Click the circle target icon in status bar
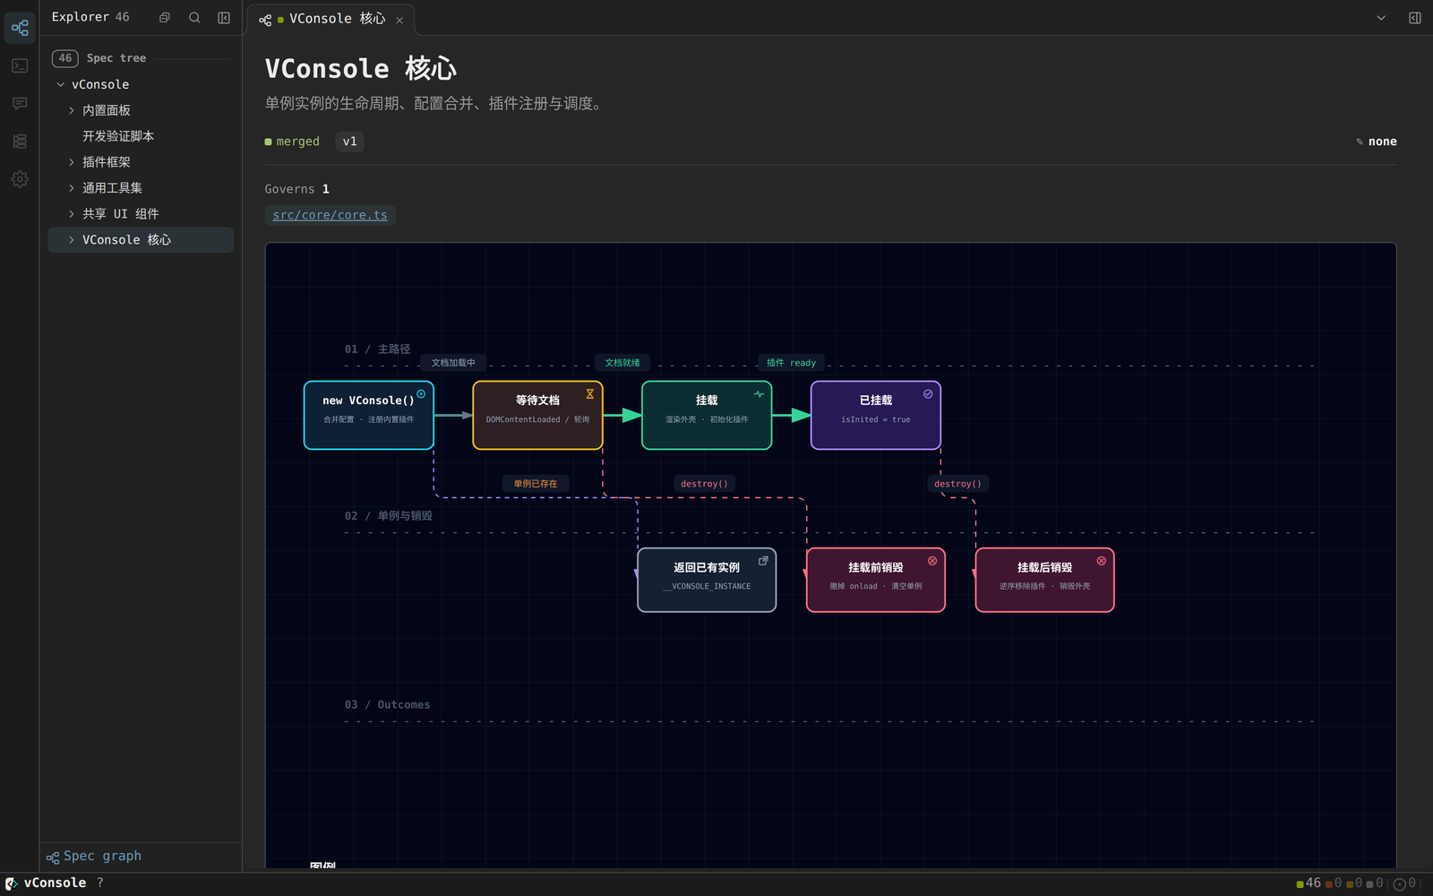The width and height of the screenshot is (1433, 896). tap(1399, 883)
